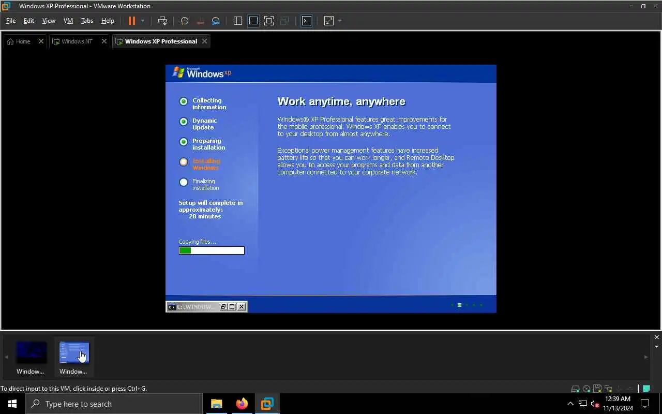Click the revert to snapshot icon
662x414 pixels.
[200, 21]
